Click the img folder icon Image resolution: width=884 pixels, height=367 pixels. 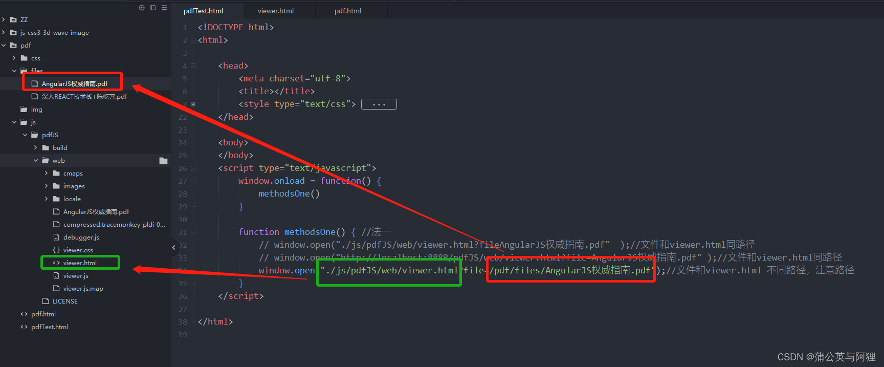(24, 109)
